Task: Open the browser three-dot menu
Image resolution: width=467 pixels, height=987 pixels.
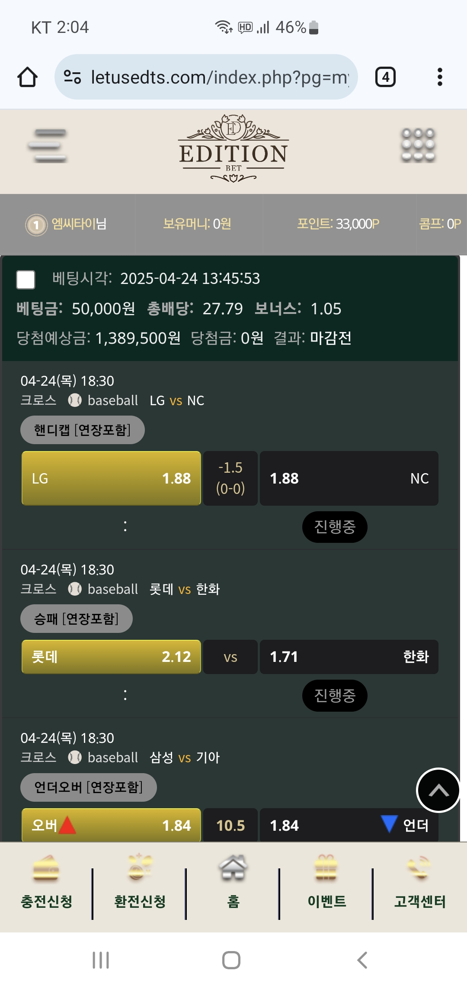Action: point(440,77)
